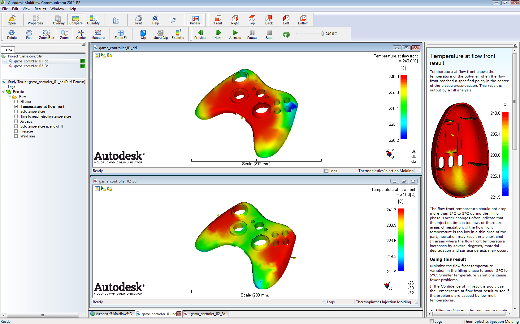Check Time to reach ejection temperature

16,116
